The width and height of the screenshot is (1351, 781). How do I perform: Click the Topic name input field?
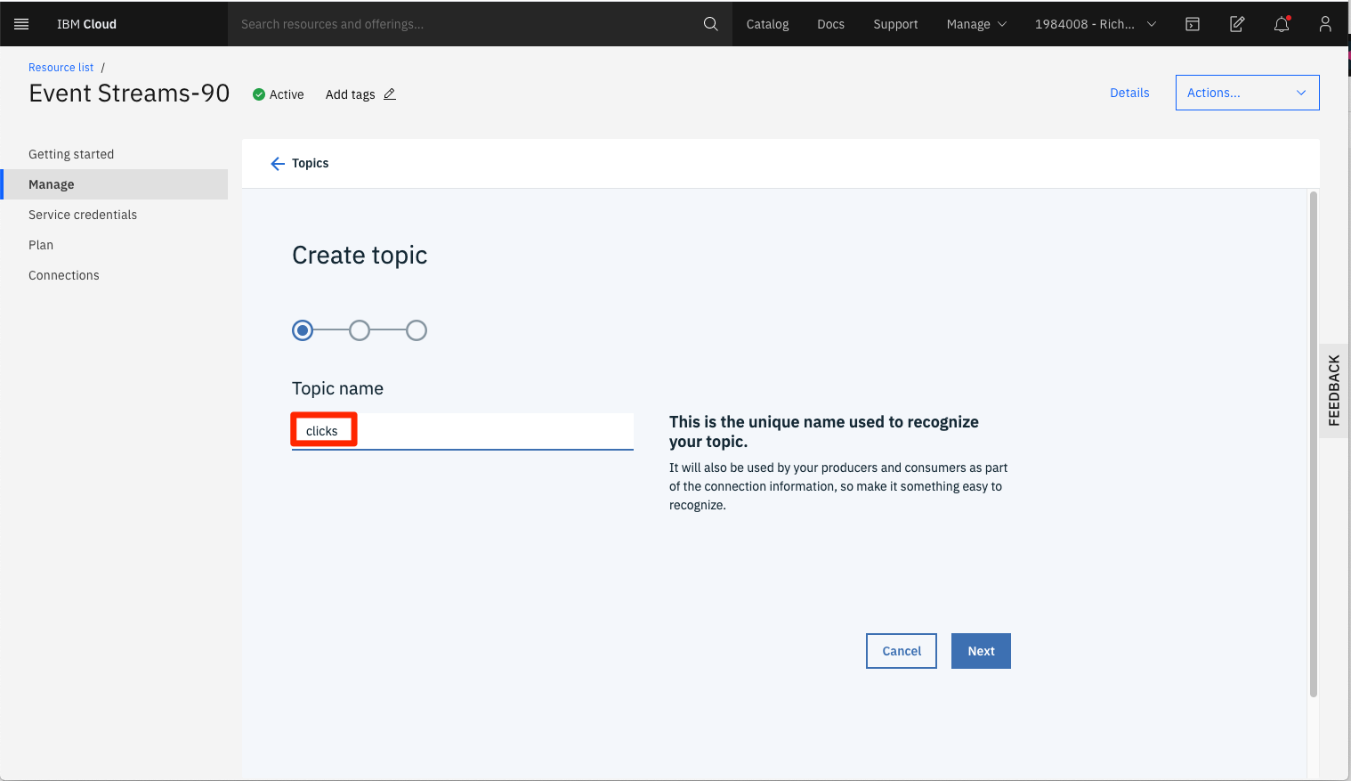[463, 431]
